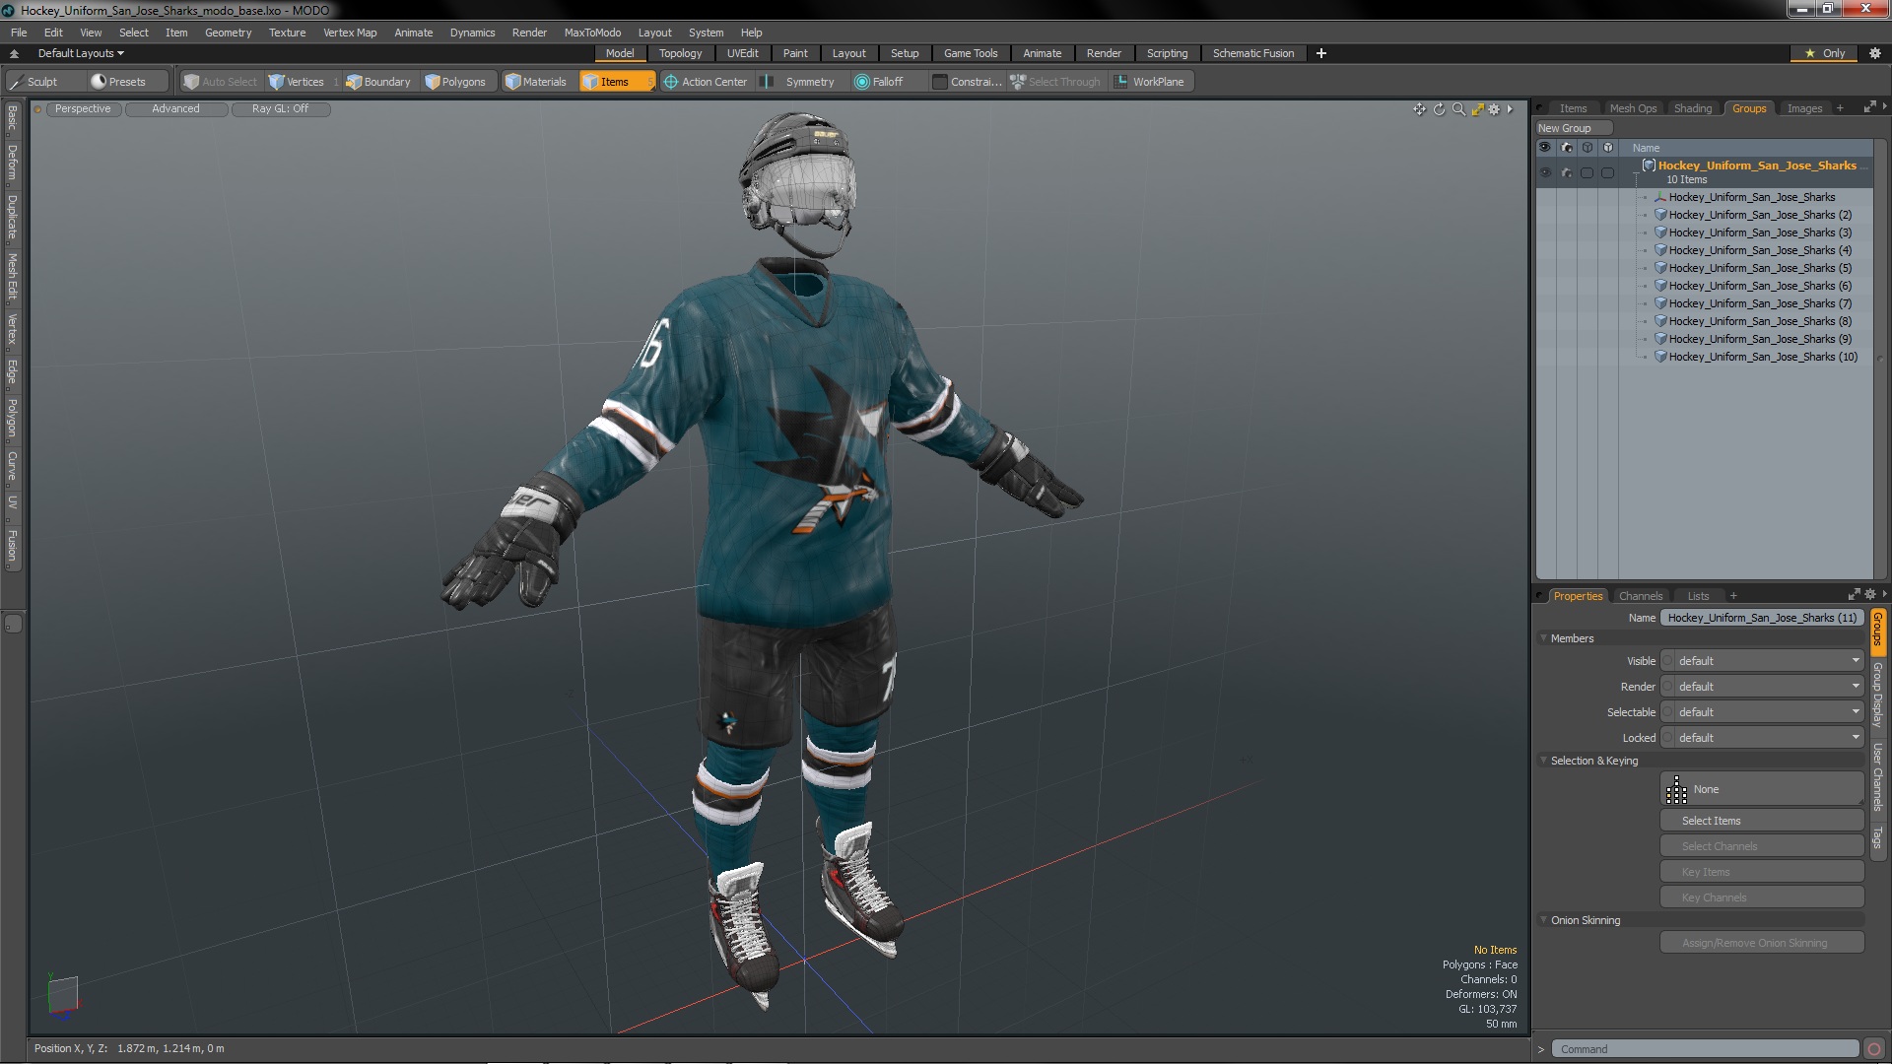The image size is (1892, 1064).
Task: Switch to Vertices selection mode
Action: 304,82
